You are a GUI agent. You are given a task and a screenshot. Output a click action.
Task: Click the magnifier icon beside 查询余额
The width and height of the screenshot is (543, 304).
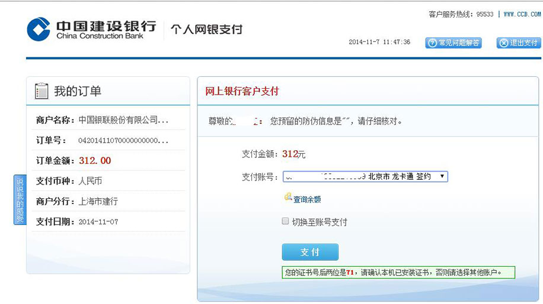coord(288,197)
